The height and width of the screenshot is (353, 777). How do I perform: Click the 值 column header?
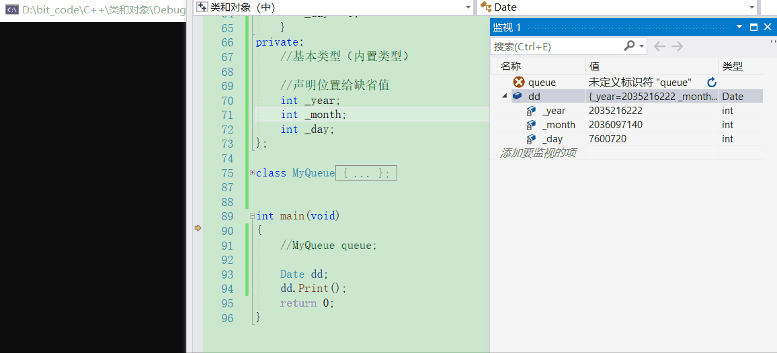coord(594,66)
